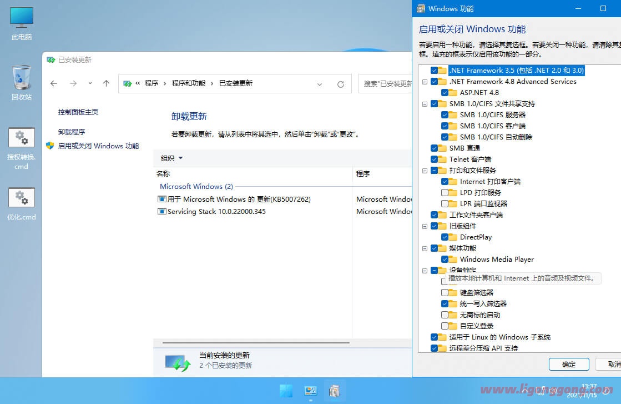Click the Servicing Stack update item icon

click(x=161, y=211)
